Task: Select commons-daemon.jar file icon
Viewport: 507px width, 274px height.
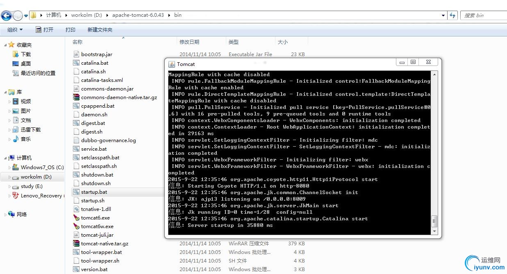Action: click(76, 88)
